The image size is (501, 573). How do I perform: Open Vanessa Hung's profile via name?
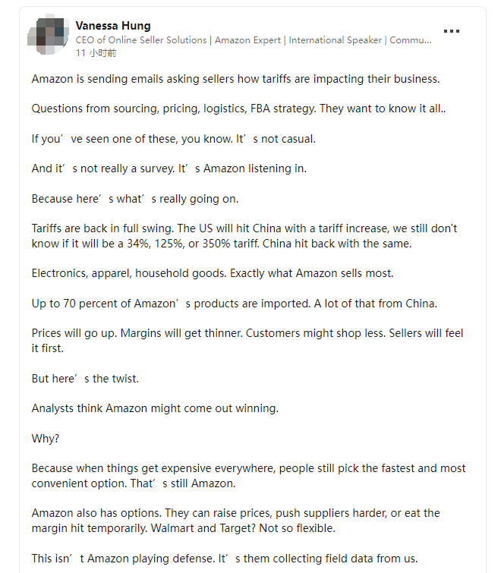click(x=113, y=26)
